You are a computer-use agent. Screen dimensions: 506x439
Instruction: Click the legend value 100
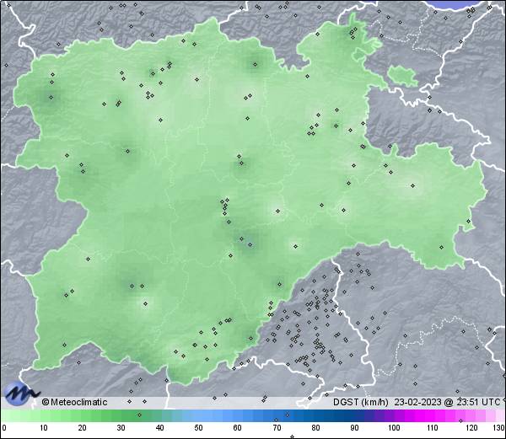pos(394,428)
